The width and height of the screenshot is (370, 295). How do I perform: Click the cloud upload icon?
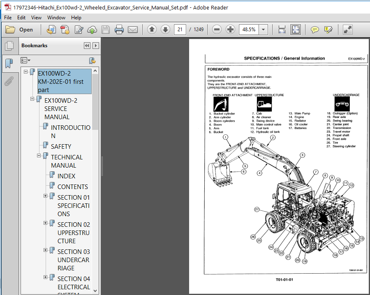(x=92, y=30)
